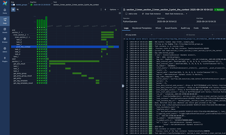Viewport: 226px width, 135px height.
Task: Go to Home in the sidebar
Action: click(4, 11)
